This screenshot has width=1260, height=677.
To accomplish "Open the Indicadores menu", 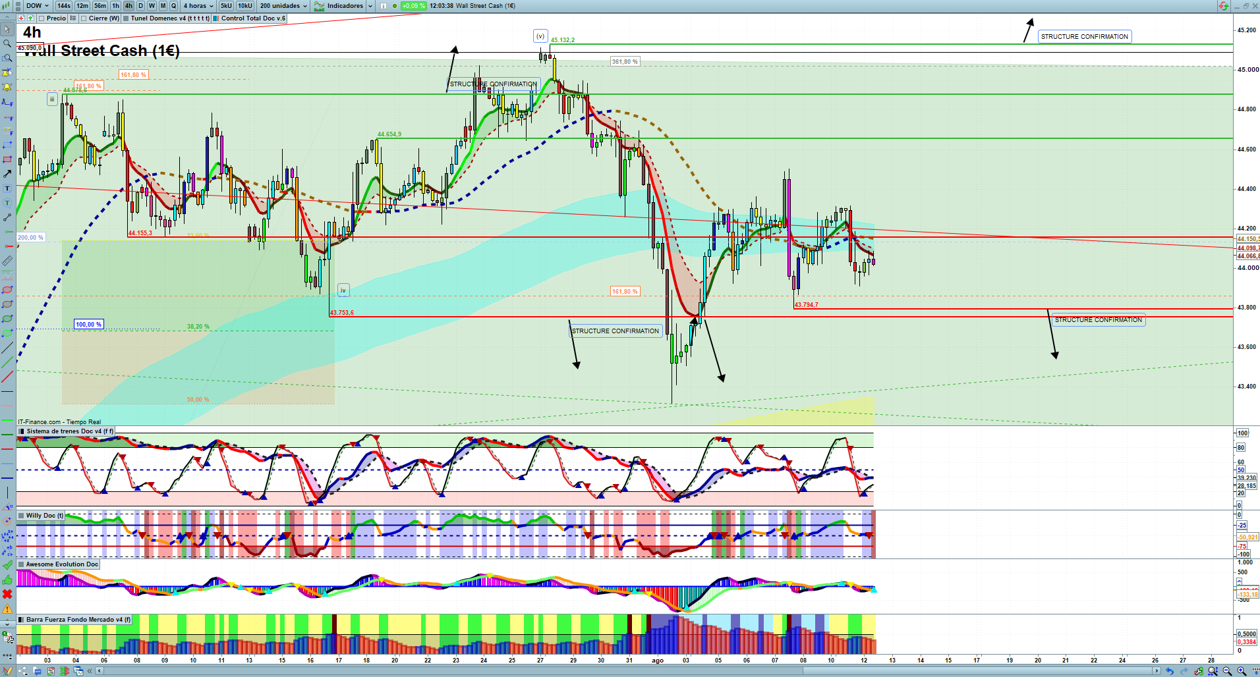I will coord(344,6).
